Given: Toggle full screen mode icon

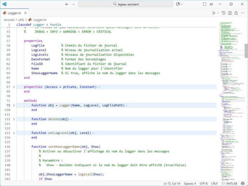Looking at the screenshot, I should click(x=205, y=4).
